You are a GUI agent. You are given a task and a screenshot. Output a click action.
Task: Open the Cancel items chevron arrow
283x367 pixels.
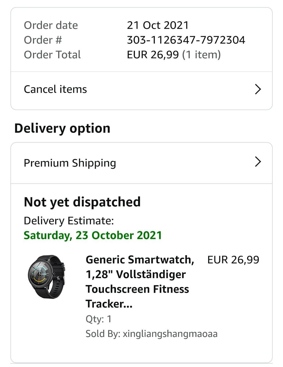pyautogui.click(x=258, y=89)
